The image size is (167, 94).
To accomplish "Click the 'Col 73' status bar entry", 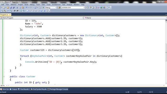I will [x=139, y=92].
